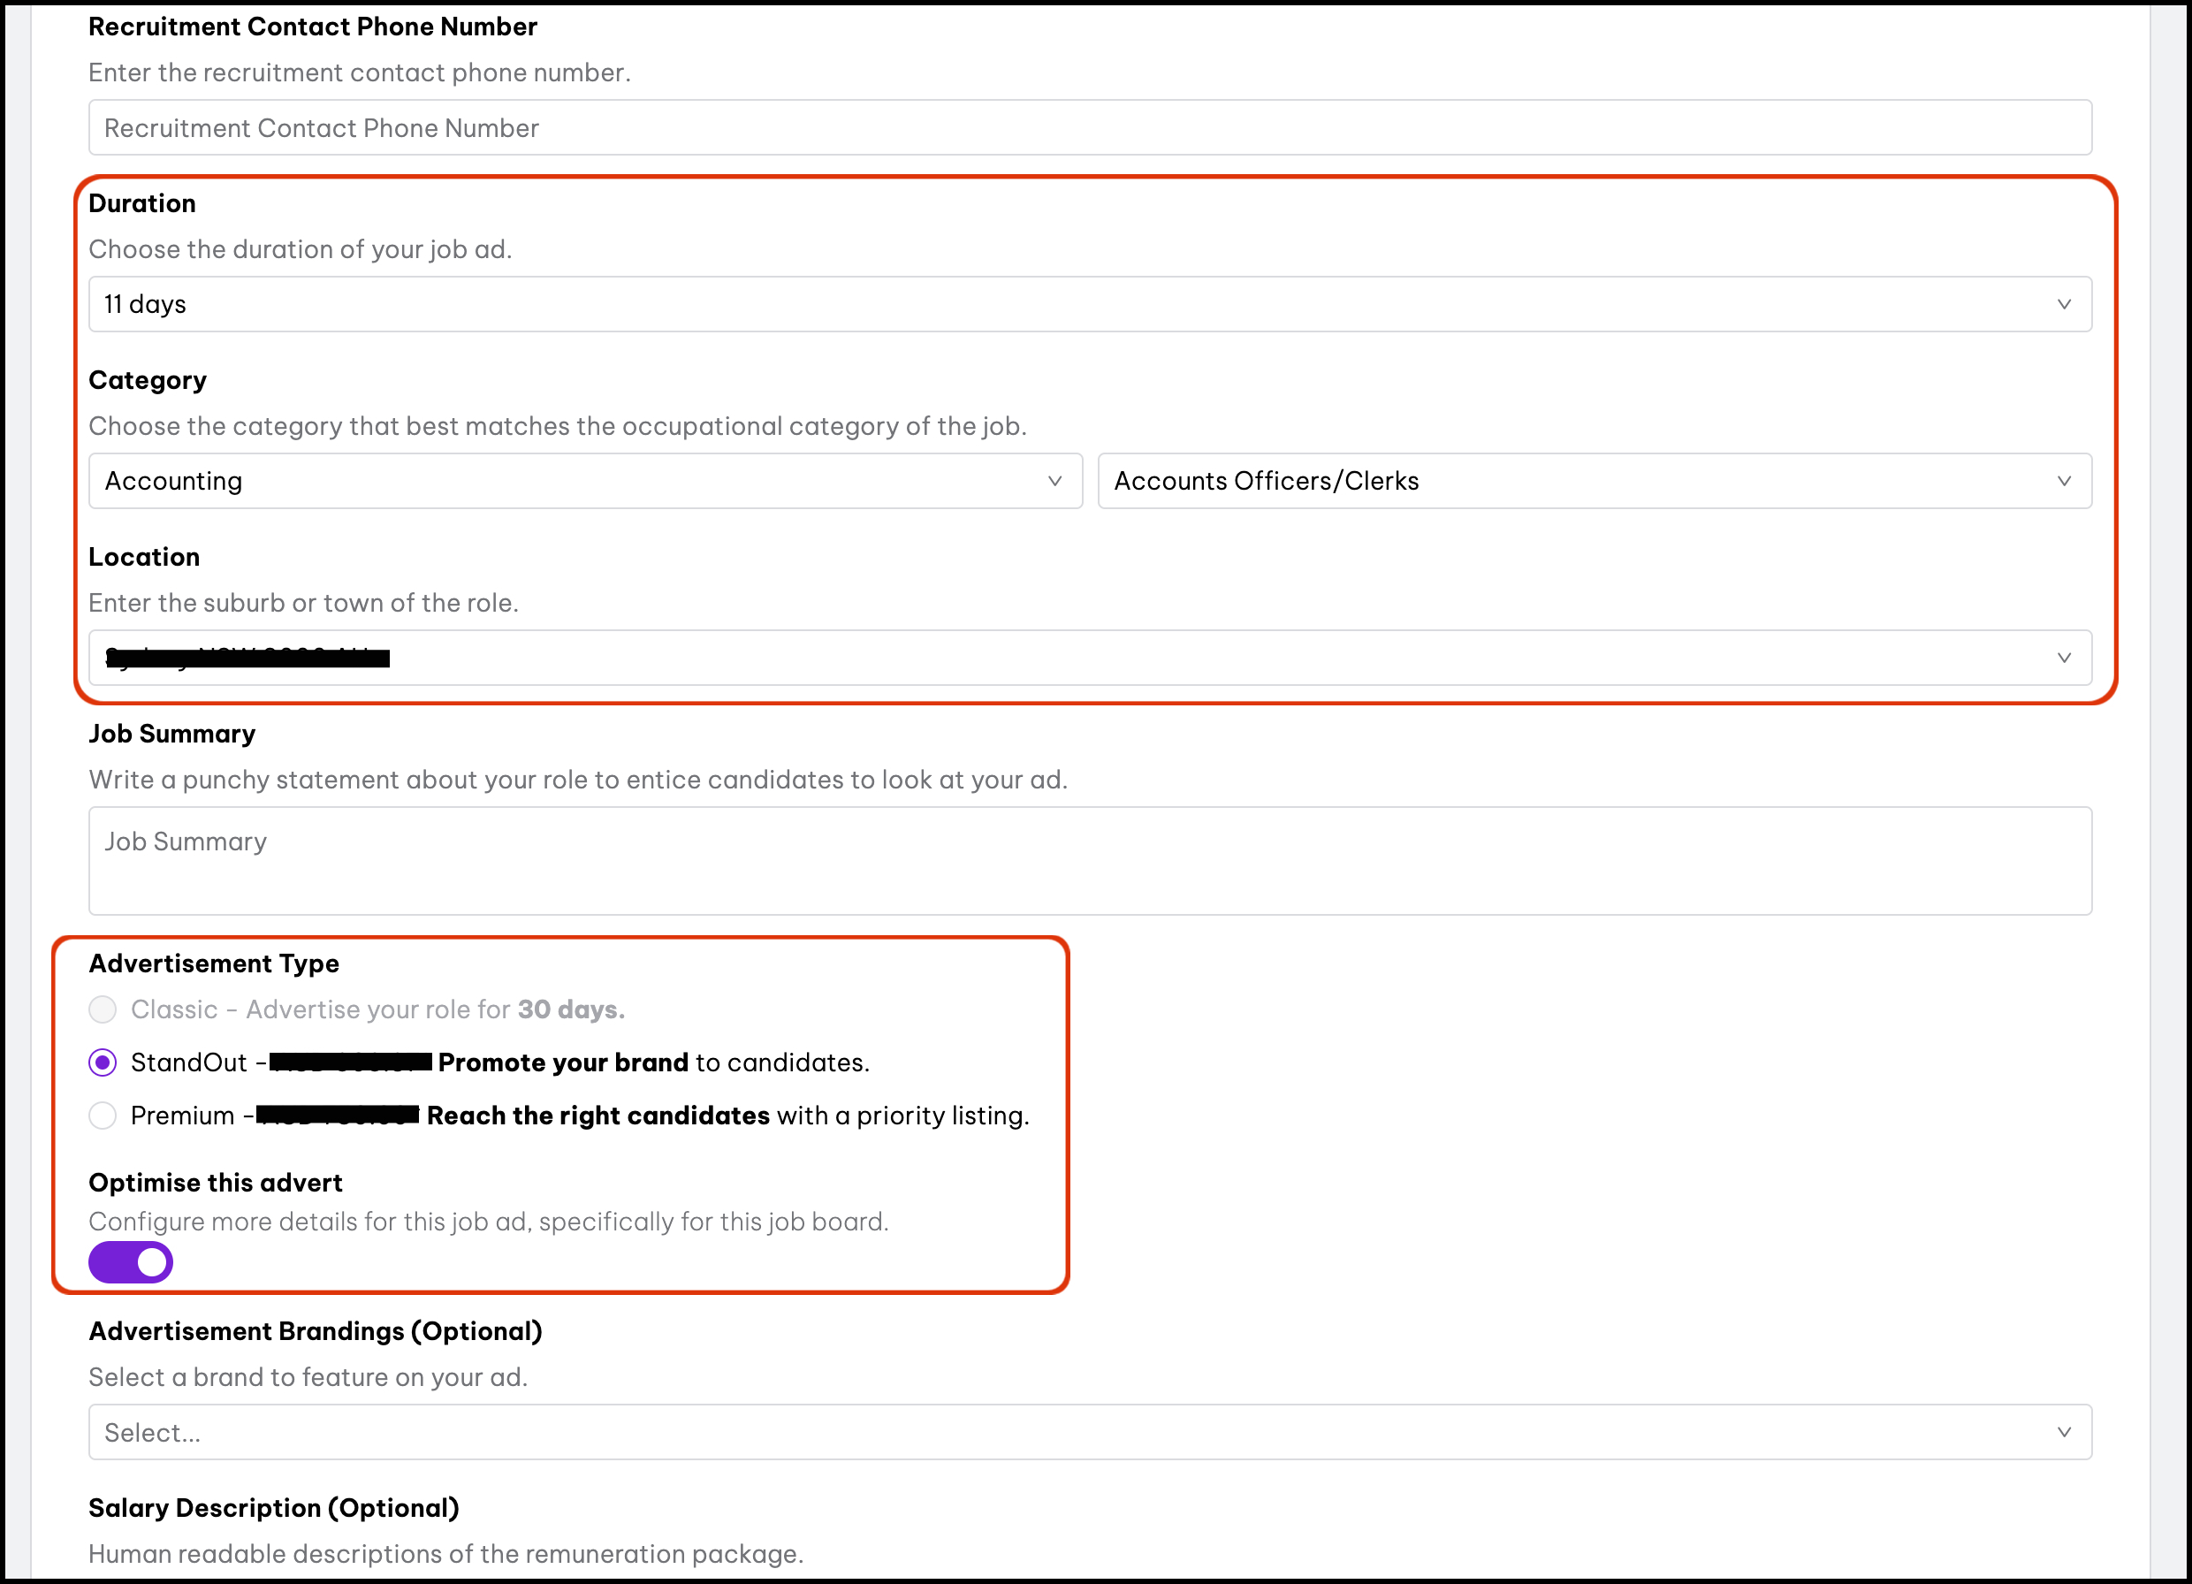Click the Salary Description (Optional) heading
This screenshot has height=1584, width=2192.
click(x=273, y=1509)
